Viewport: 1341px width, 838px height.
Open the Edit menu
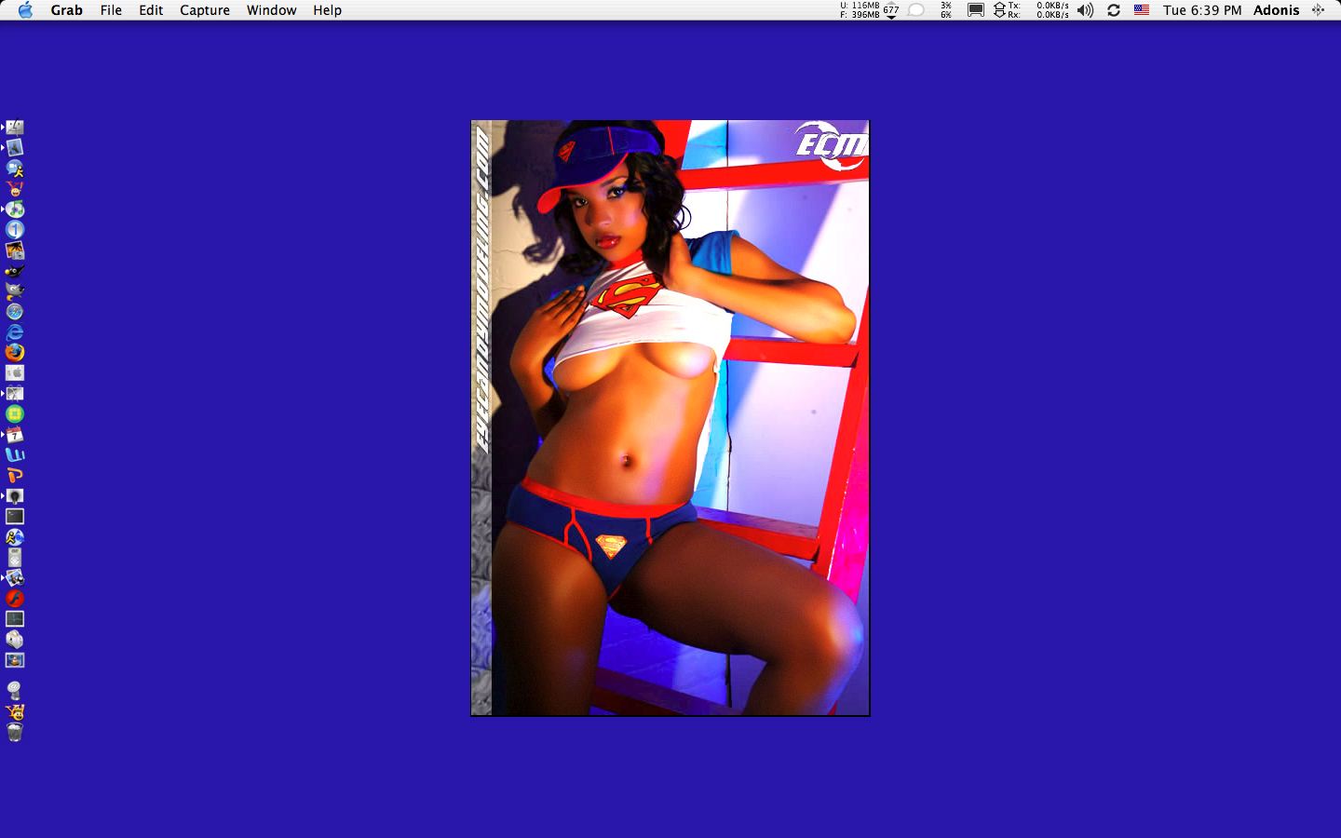[151, 10]
